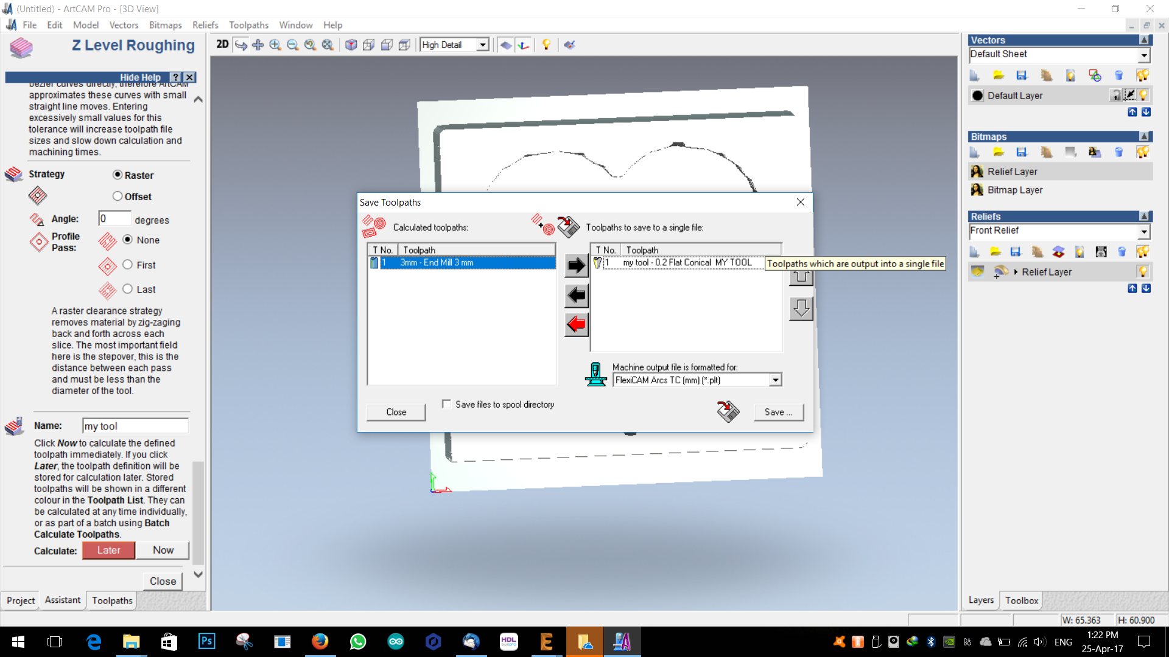Open the Default Sheet dropdown
Screen dimensions: 1169x657
[x=1143, y=55]
